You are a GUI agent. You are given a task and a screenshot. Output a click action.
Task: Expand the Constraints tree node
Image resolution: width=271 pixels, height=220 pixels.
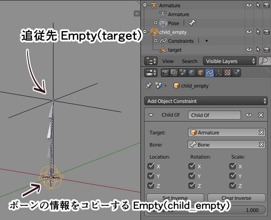(156, 40)
